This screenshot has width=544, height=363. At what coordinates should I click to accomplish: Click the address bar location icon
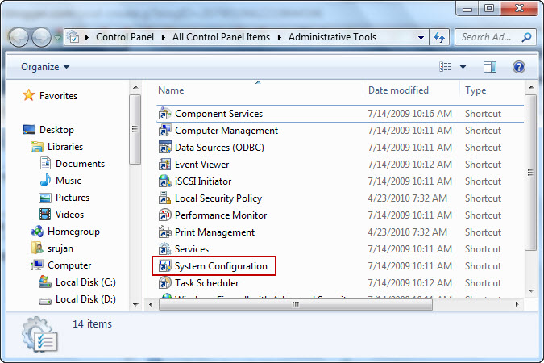point(73,37)
